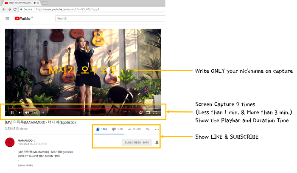Switch to theater mode
The image size is (297, 173).
coord(148,113)
